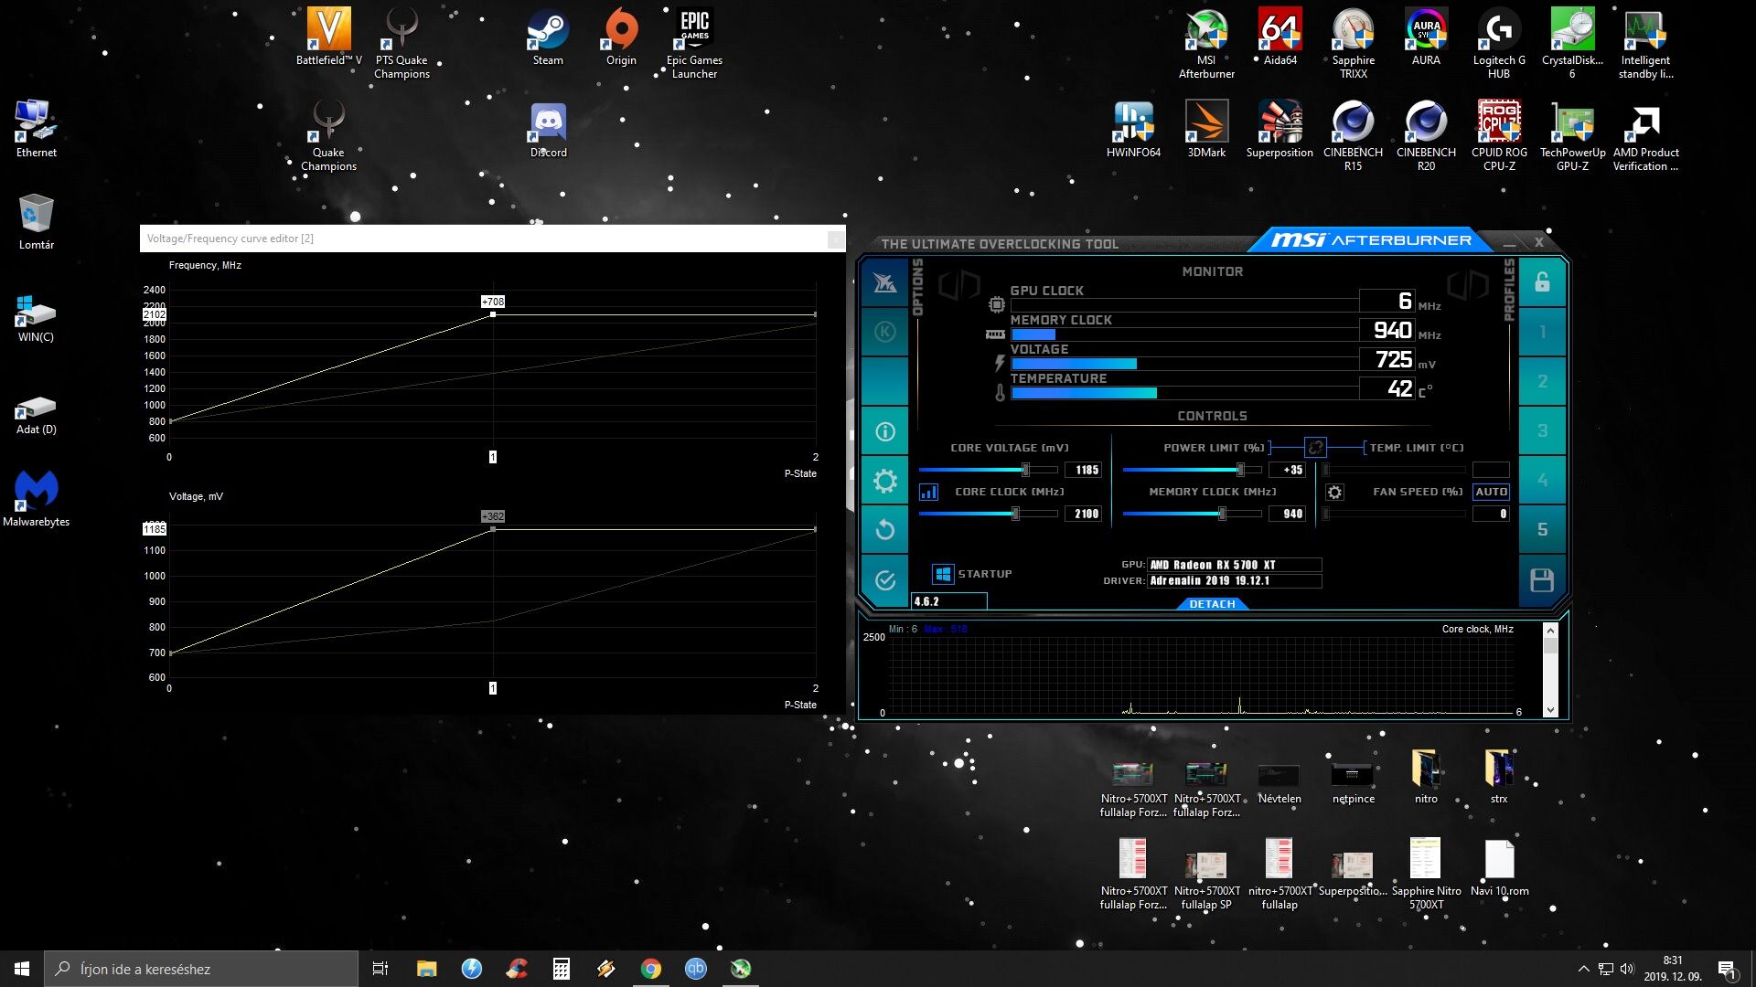
Task: Open voltage/frequency curve editor bars icon
Action: pyautogui.click(x=928, y=492)
